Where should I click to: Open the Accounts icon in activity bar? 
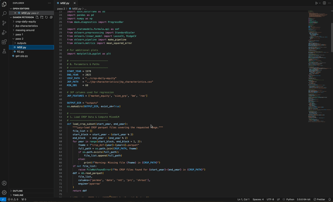pyautogui.click(x=4, y=183)
